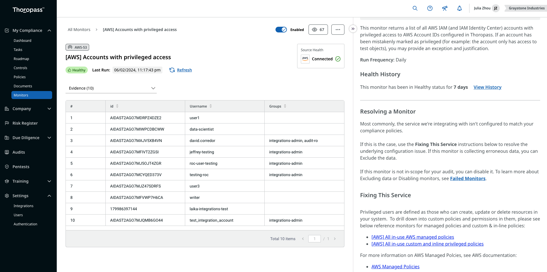Go to Risk Register in sidebar
This screenshot has height=272, width=547.
[x=25, y=123]
